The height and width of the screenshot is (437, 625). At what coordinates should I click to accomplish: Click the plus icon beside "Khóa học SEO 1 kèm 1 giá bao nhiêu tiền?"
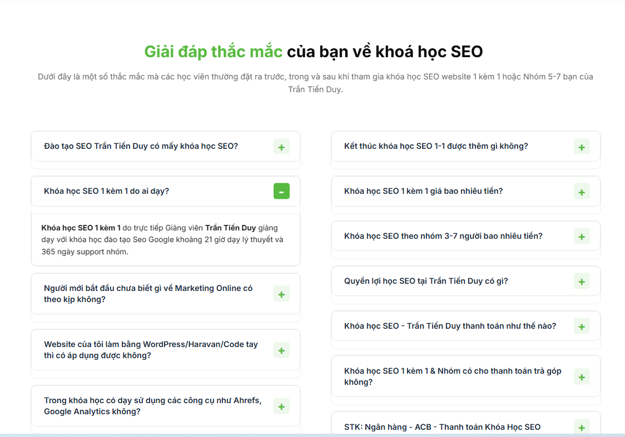pyautogui.click(x=582, y=191)
